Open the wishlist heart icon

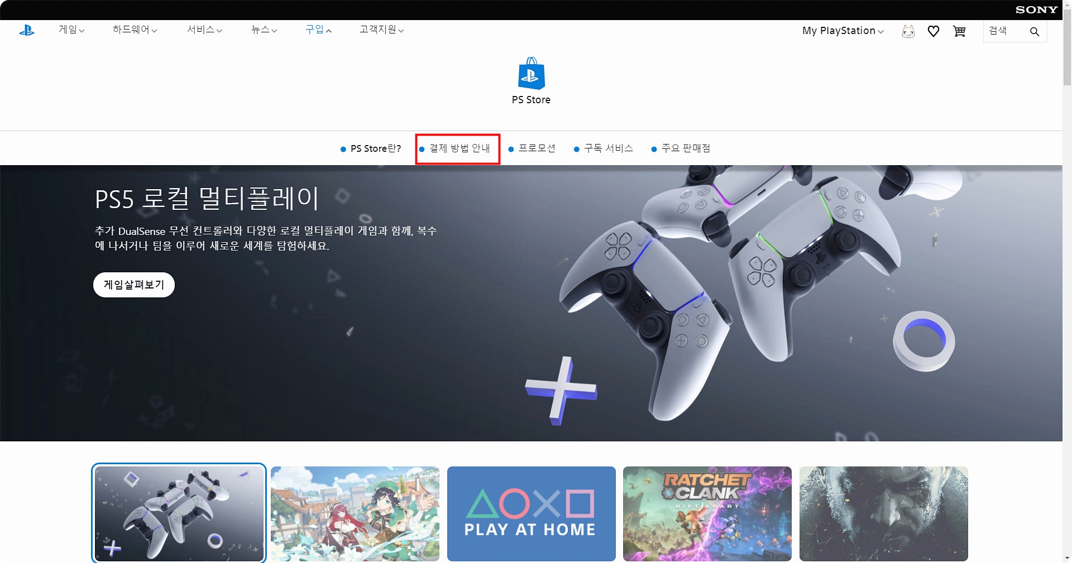coord(934,31)
